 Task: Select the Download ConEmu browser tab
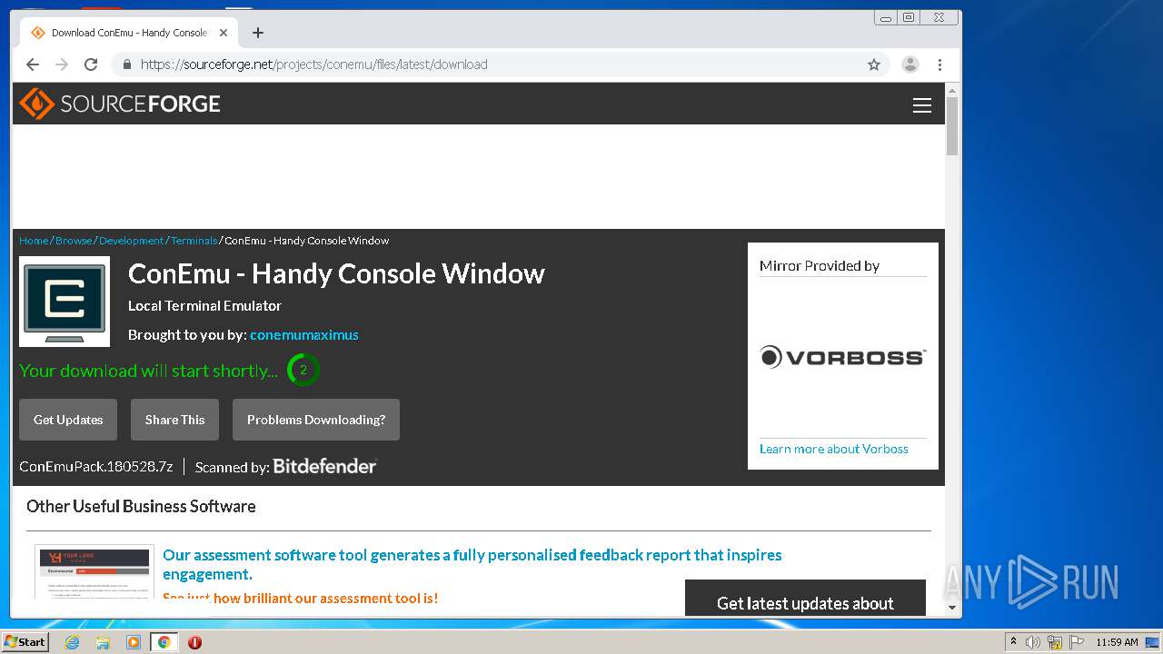tap(127, 33)
